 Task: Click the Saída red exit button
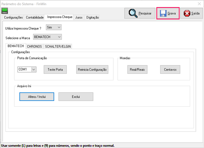191,14
